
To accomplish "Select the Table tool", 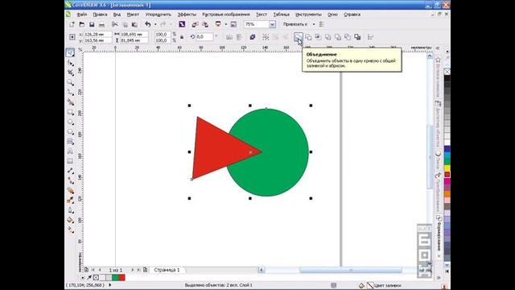I will pyautogui.click(x=70, y=161).
